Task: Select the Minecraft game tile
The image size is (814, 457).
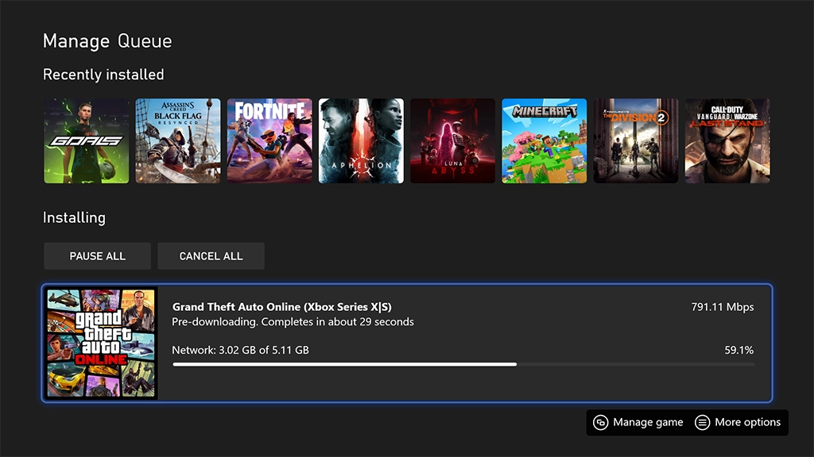Action: (544, 141)
